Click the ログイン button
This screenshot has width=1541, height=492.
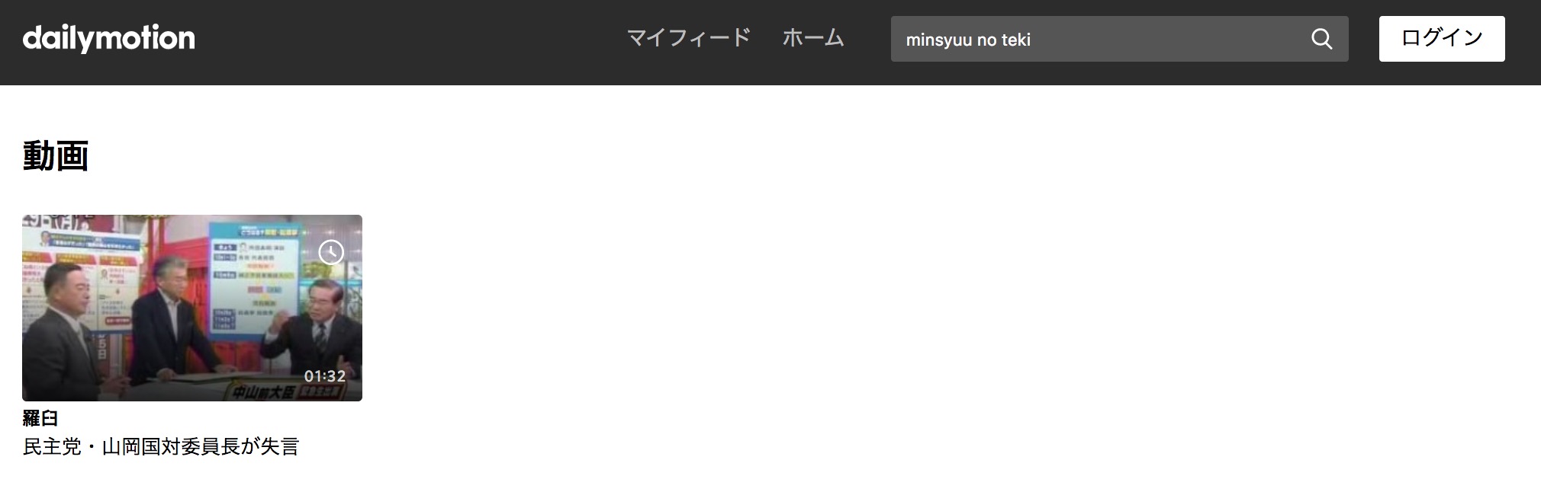(1442, 39)
